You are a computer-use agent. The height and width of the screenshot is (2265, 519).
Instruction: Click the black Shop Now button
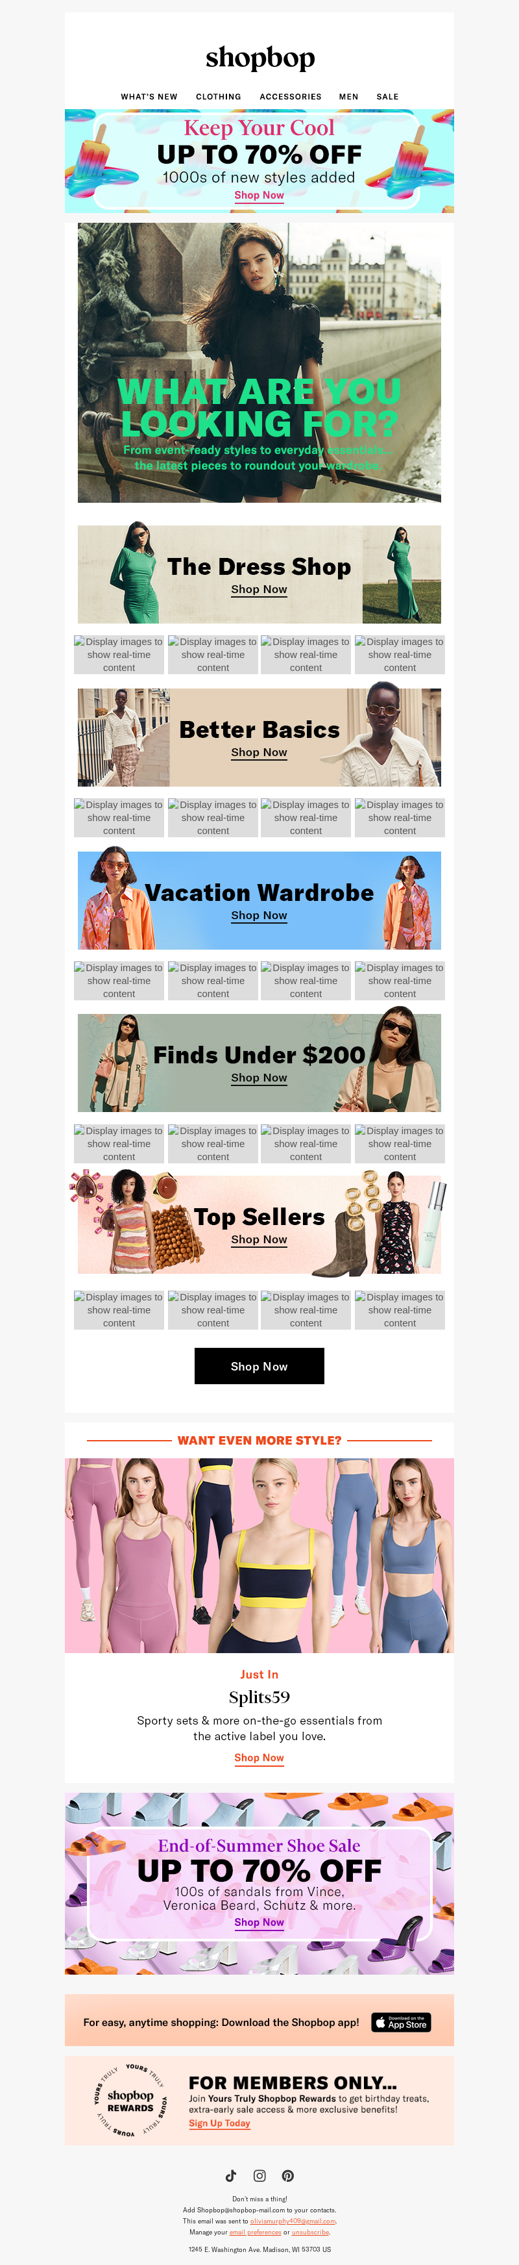[259, 1365]
